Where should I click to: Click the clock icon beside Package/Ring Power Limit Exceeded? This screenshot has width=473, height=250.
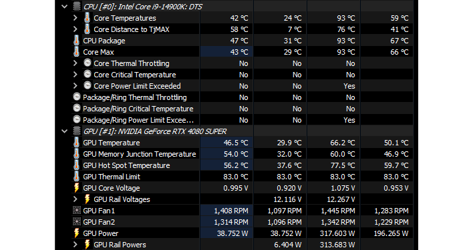pos(77,119)
